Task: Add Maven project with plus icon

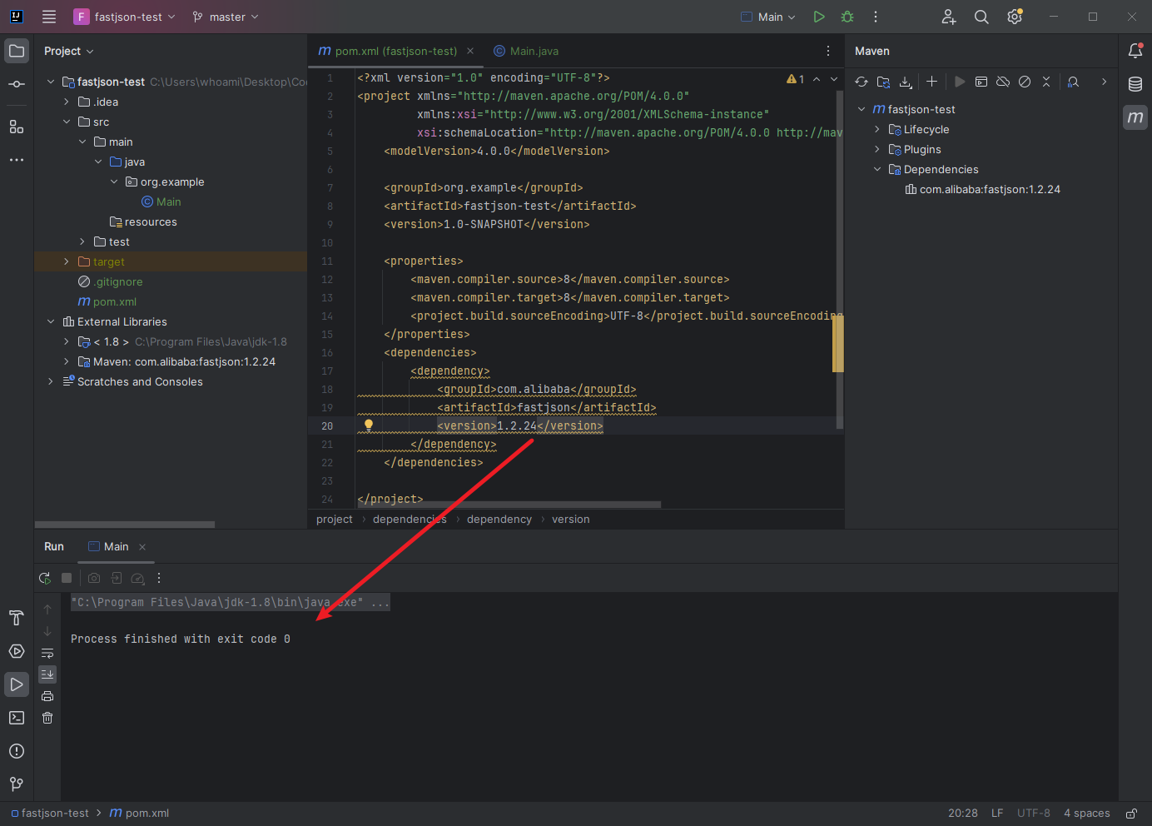Action: point(932,82)
